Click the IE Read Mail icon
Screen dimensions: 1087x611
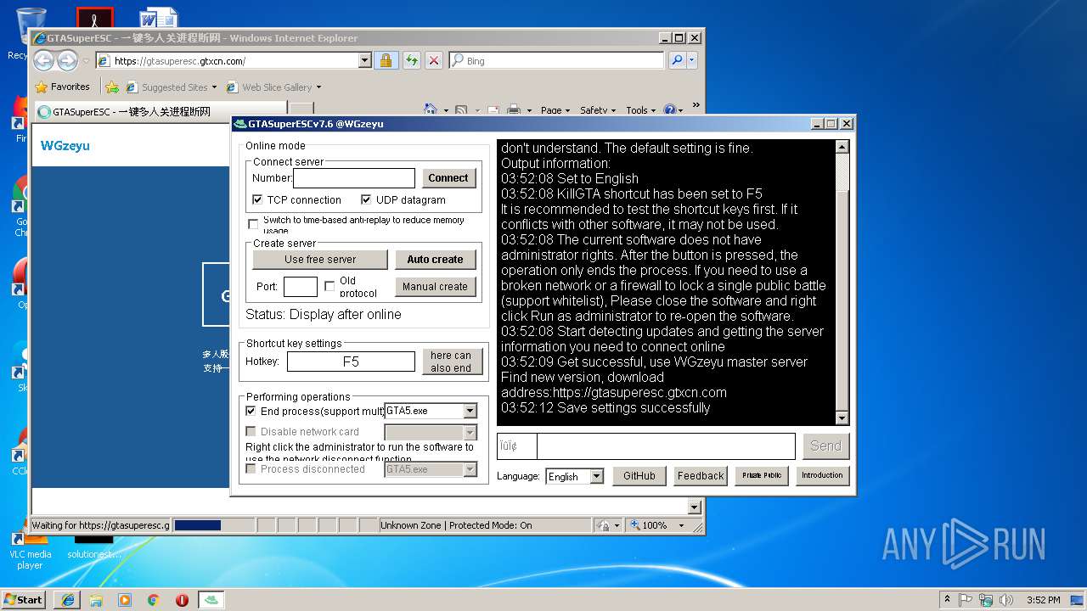pos(493,109)
